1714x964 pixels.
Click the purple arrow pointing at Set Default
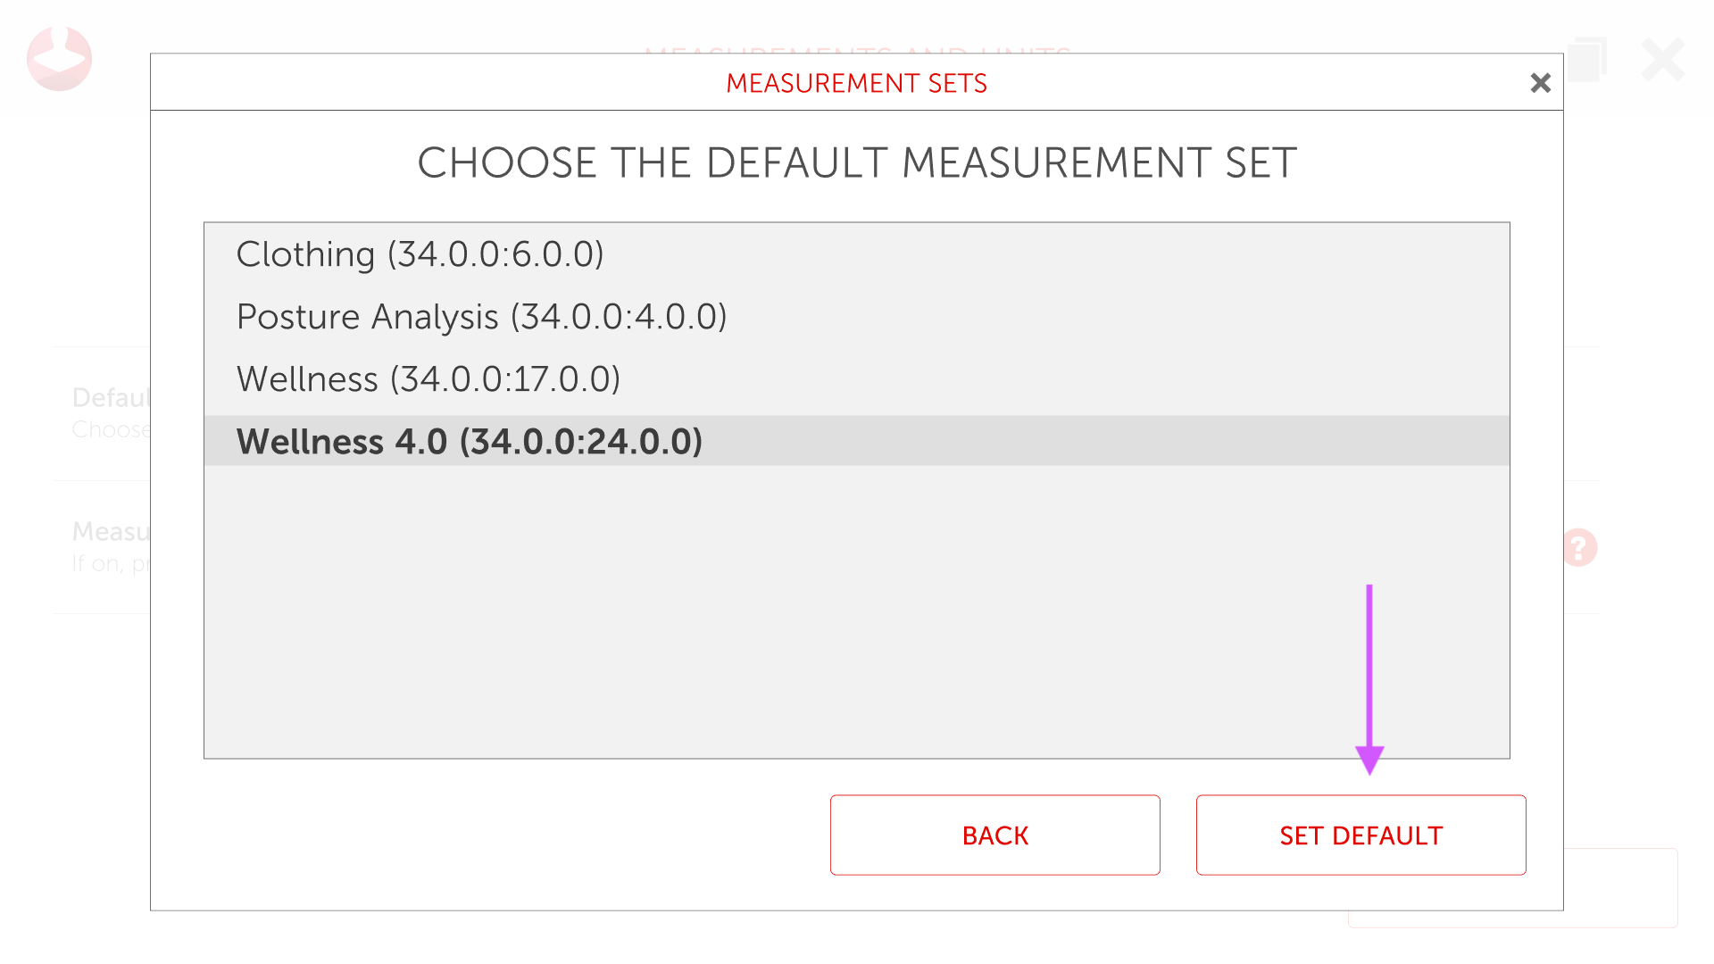1369,678
